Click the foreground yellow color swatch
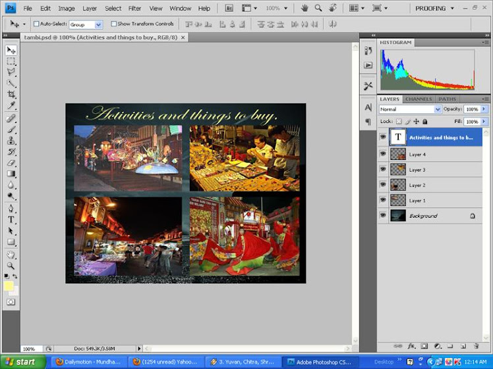This screenshot has width=493, height=369. 9,286
